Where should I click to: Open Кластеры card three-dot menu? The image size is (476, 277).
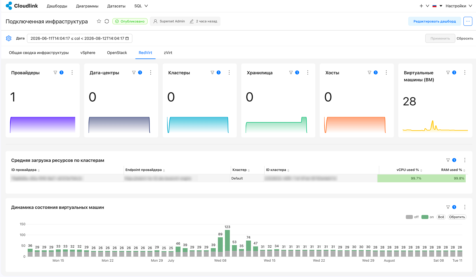tap(229, 72)
